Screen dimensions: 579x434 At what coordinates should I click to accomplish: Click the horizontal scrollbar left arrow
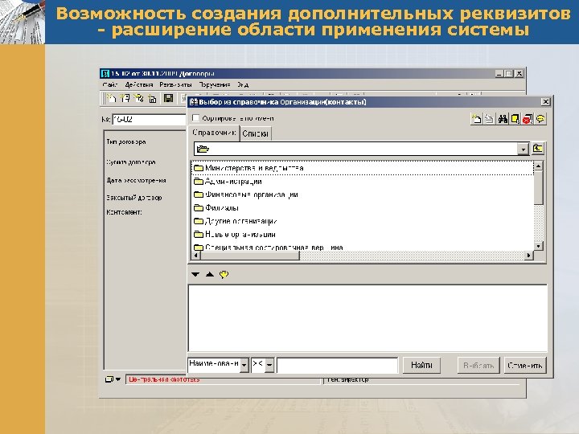coord(196,256)
